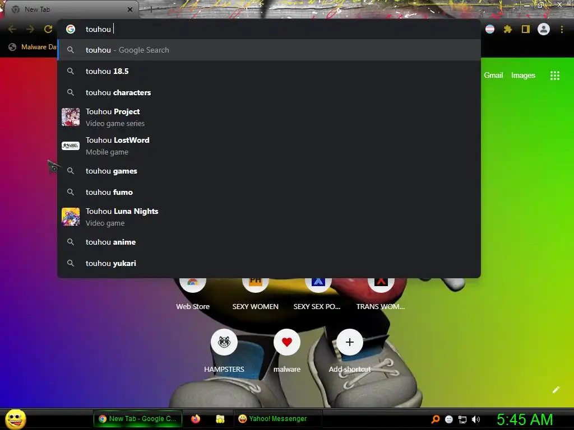Launch Firefox from the taskbar
This screenshot has width=574, height=430.
coord(196,419)
